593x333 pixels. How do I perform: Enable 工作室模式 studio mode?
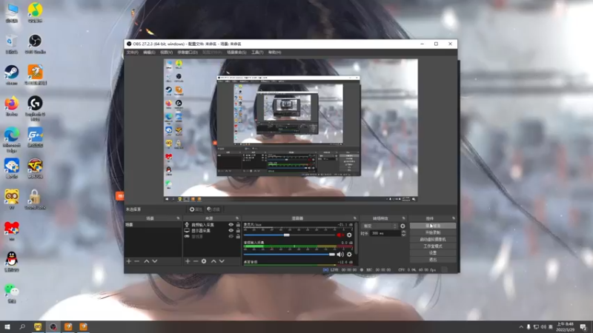433,246
